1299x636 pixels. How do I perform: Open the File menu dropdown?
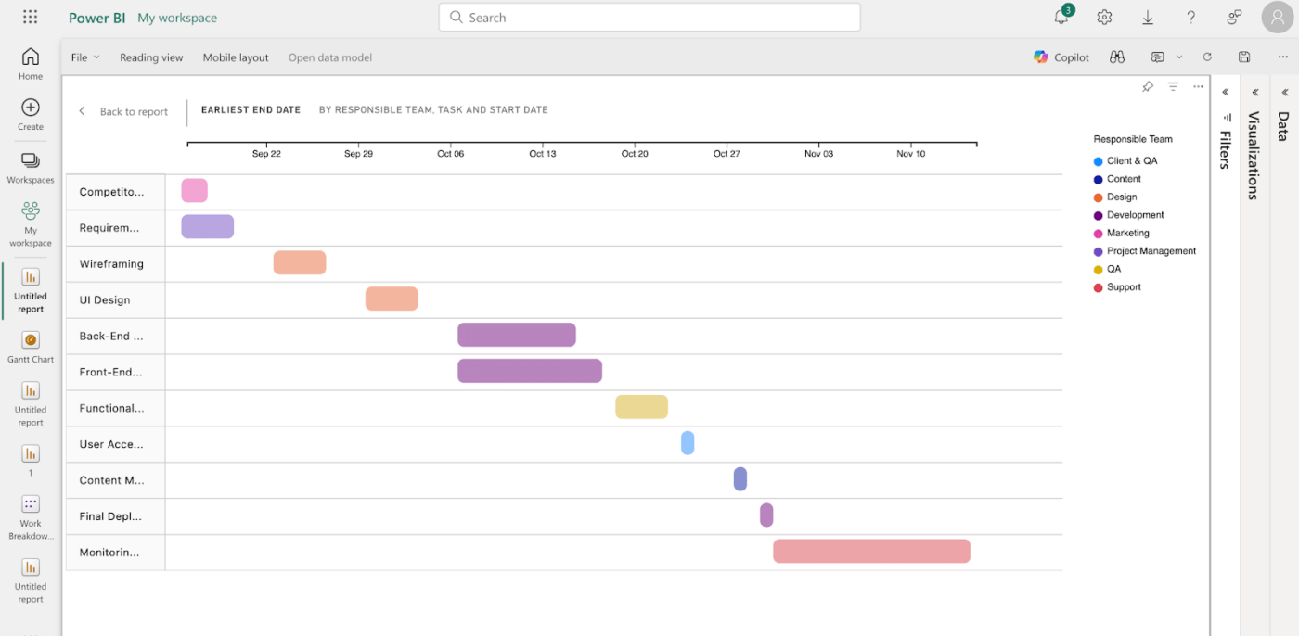[85, 57]
